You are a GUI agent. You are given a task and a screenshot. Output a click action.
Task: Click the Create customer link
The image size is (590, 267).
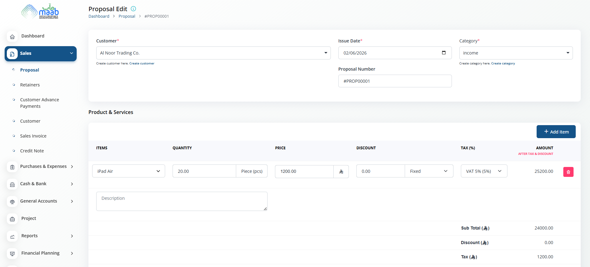point(142,63)
